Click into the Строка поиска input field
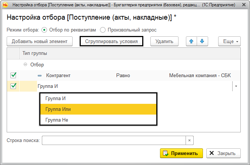 (113, 141)
